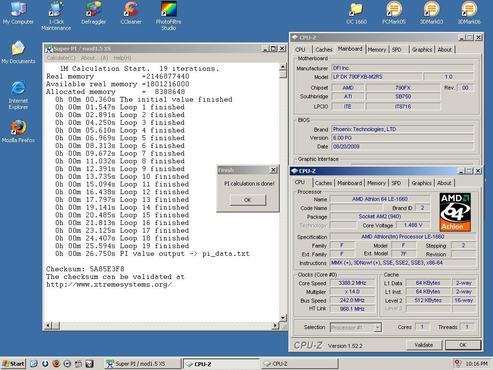Viewport: 493px width, 370px height.
Task: Launch 3DMark06 desktop shortcut
Action: tap(469, 13)
